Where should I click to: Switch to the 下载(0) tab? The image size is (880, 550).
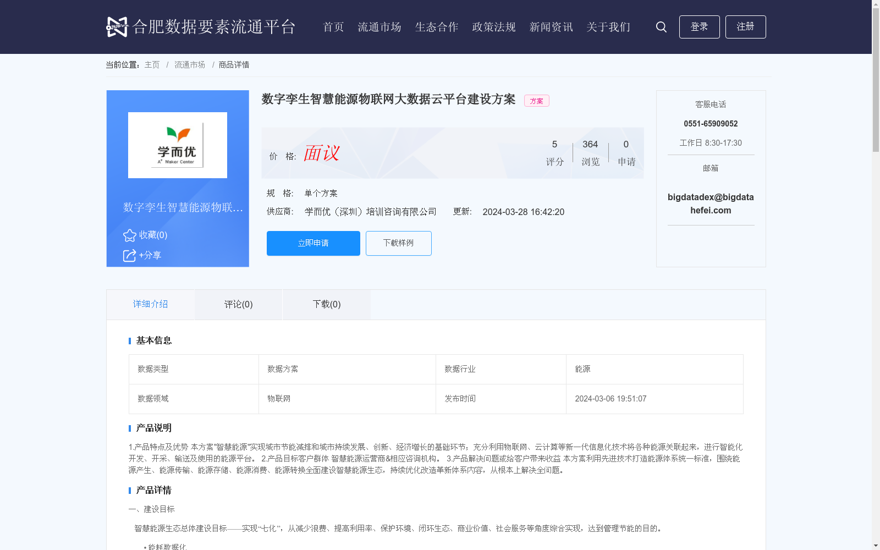pos(327,305)
